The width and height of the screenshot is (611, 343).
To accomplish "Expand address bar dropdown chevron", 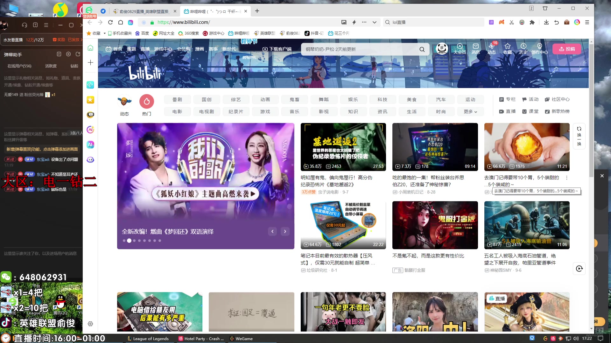I will 375,22.
